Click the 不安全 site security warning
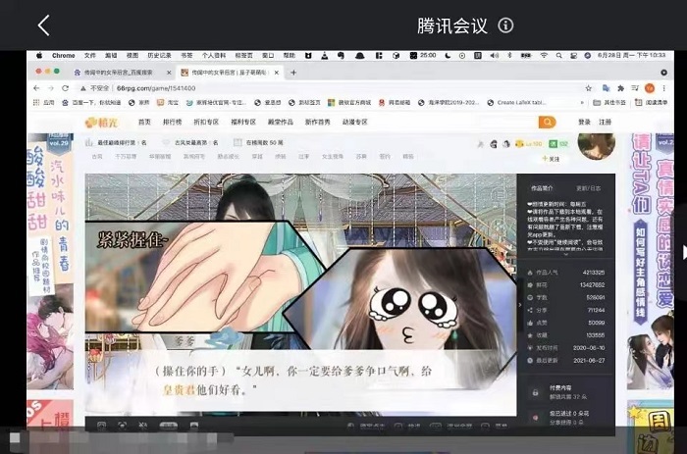687x454 pixels. pyautogui.click(x=94, y=88)
